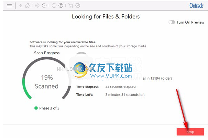The width and height of the screenshot is (208, 140).
Task: Open the hamburger menu
Action: click(9, 6)
